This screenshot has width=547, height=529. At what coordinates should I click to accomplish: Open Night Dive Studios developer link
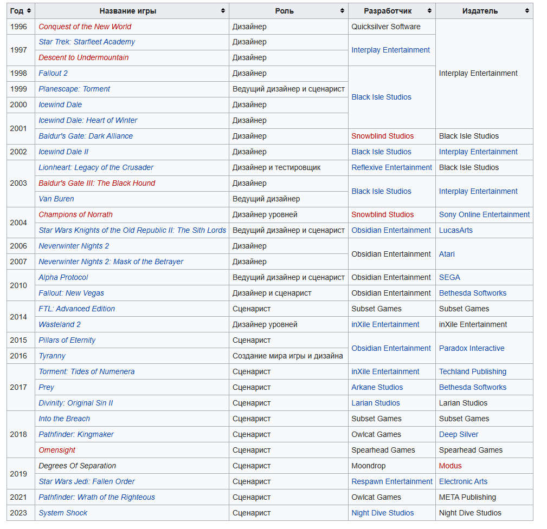[x=382, y=512]
